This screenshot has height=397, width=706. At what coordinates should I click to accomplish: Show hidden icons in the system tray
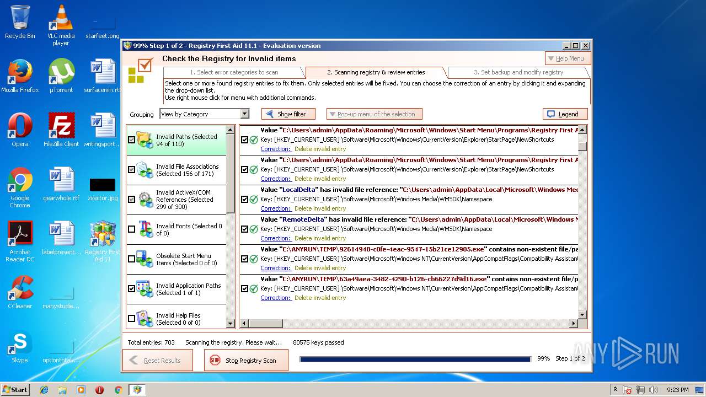615,390
